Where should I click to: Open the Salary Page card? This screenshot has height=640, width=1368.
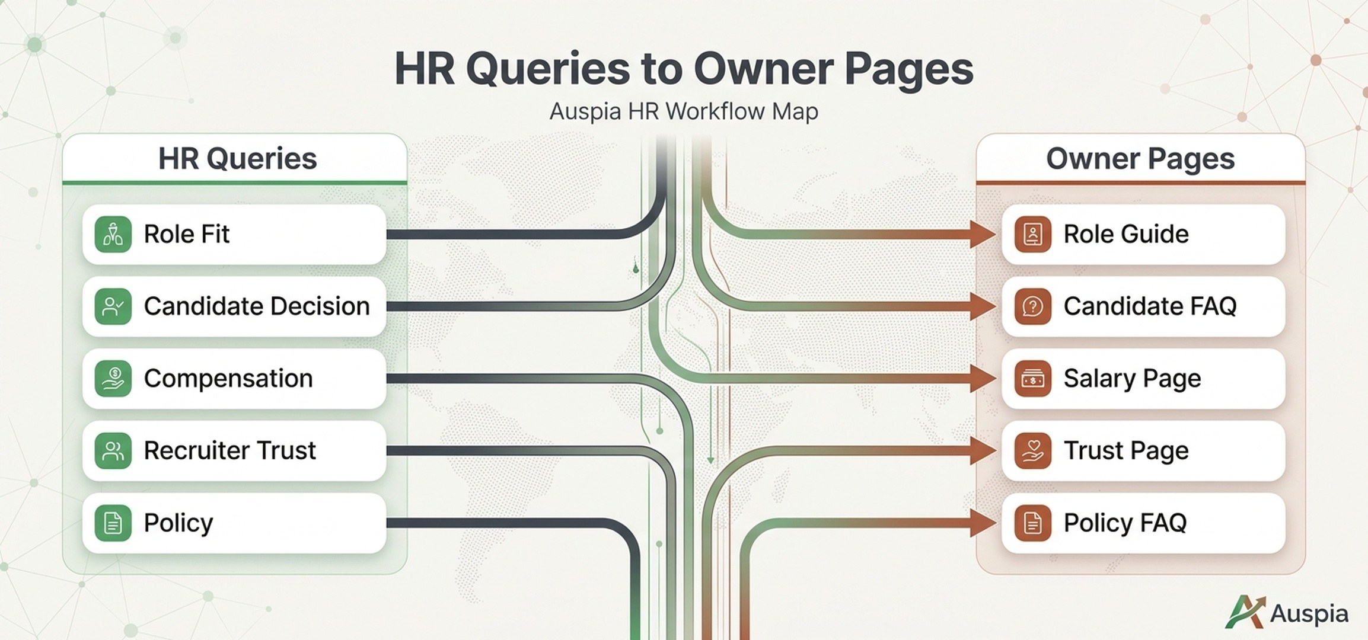(x=1143, y=379)
